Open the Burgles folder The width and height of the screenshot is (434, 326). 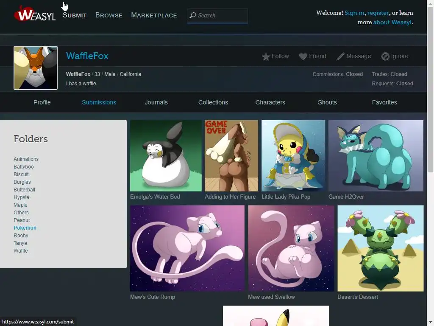tap(22, 182)
